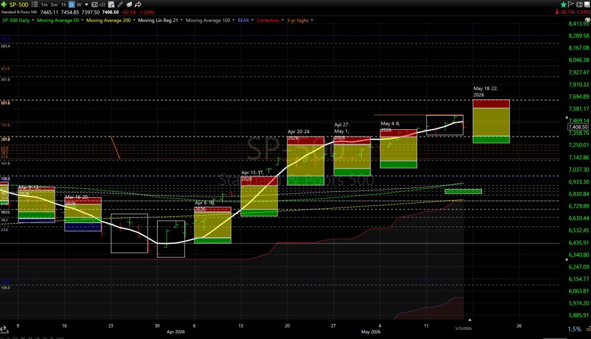The image size is (591, 339).
Task: Click the 1.5% scale value
Action: click(x=574, y=329)
